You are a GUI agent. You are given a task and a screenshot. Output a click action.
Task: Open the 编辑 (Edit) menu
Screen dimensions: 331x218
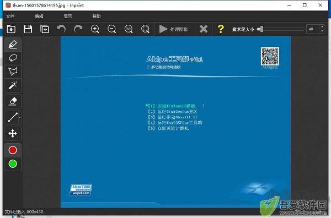tap(39, 16)
